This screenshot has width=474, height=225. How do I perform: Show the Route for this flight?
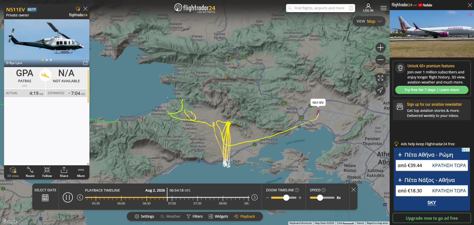pos(30,172)
